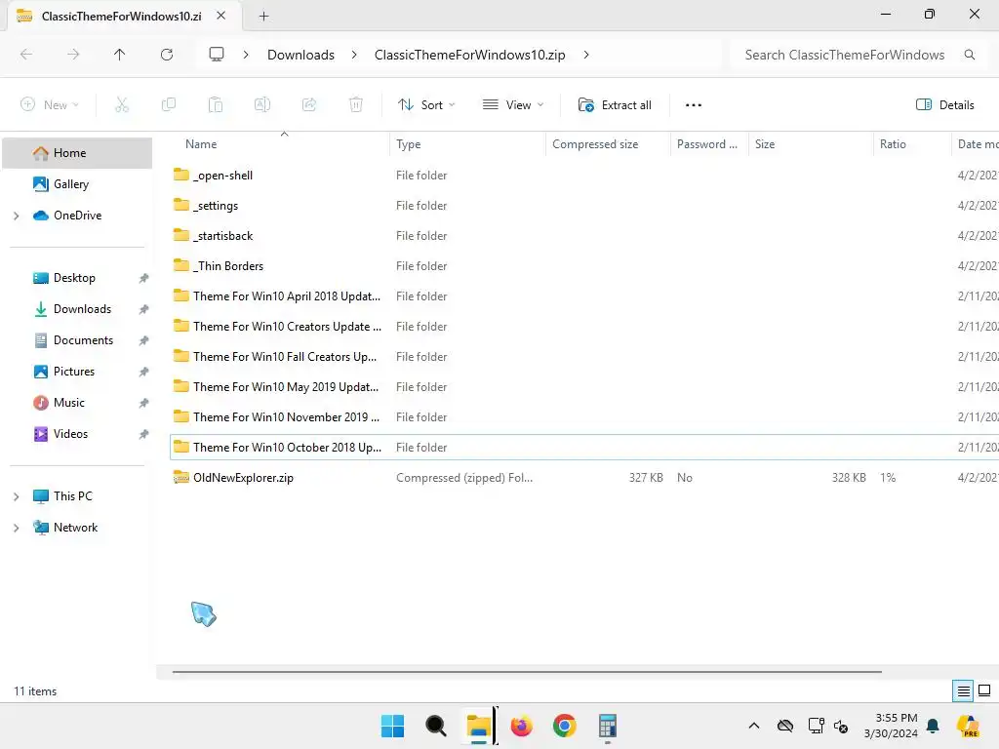The height and width of the screenshot is (749, 999).
Task: Open the New dropdown menu
Action: coord(50,105)
